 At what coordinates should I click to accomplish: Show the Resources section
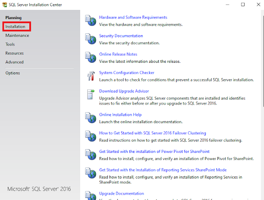pyautogui.click(x=14, y=53)
